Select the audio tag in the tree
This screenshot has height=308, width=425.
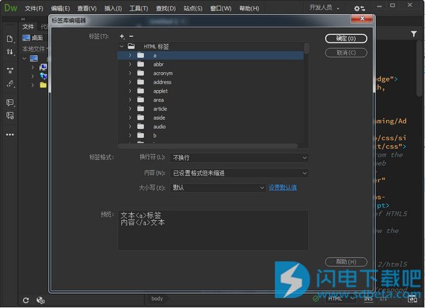(159, 127)
